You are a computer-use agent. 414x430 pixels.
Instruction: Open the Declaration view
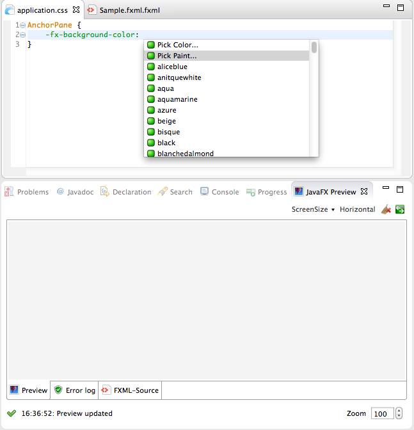[126, 192]
